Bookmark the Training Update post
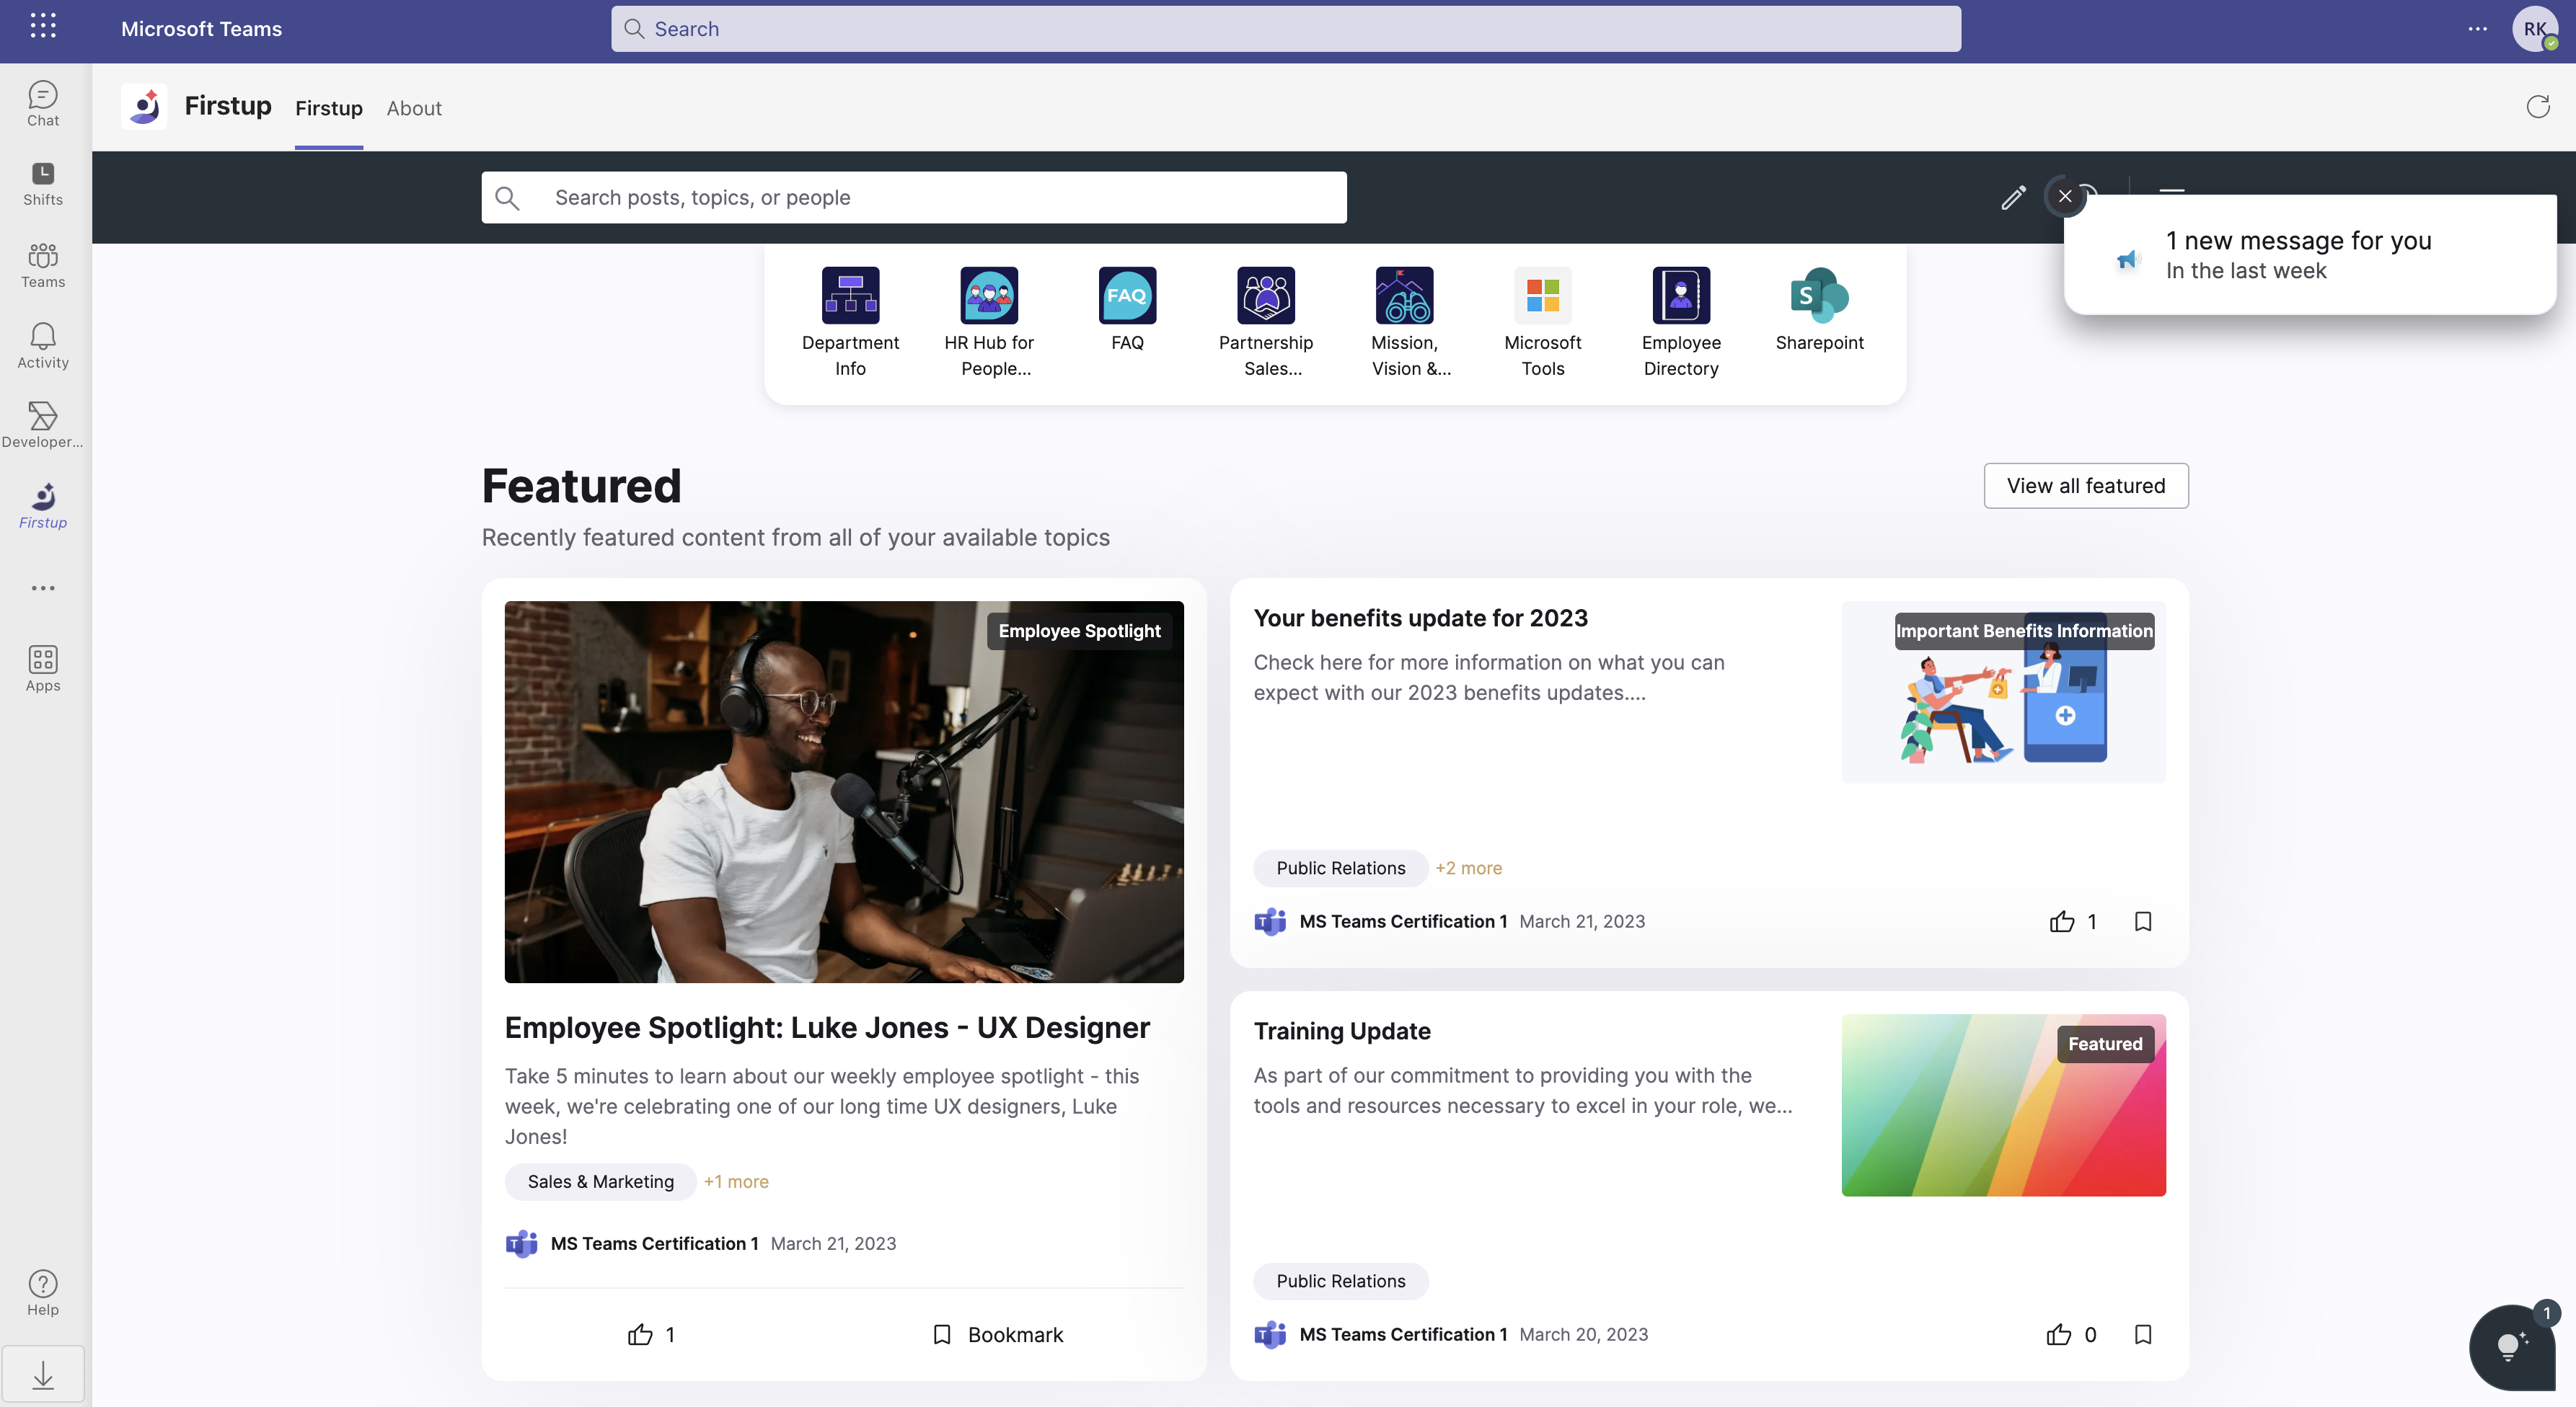The height and width of the screenshot is (1407, 2576). (2142, 1334)
